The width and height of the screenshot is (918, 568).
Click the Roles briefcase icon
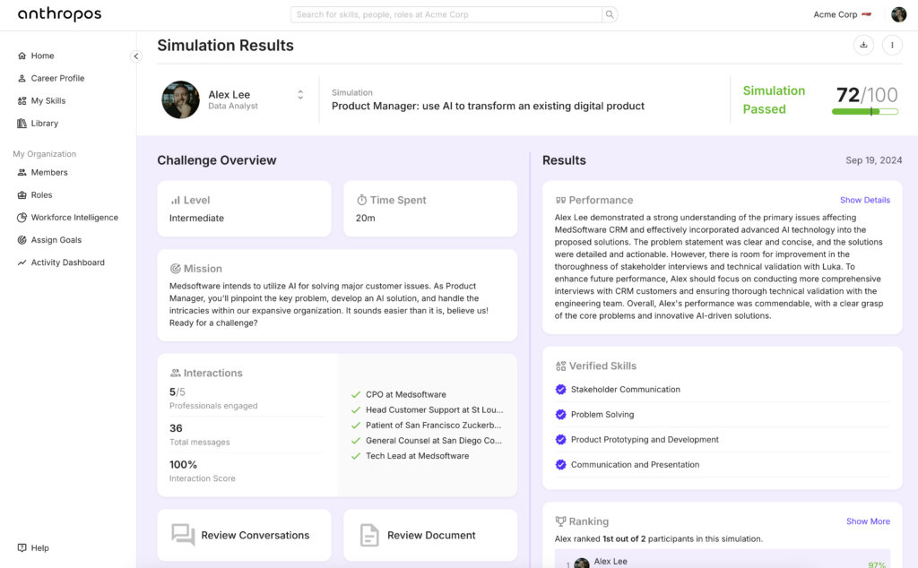[20, 194]
